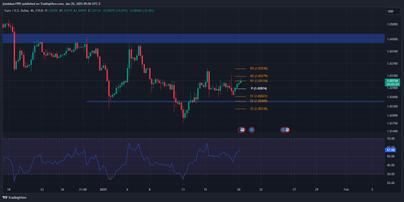This screenshot has height=202, width=404.
Task: Select the R1 (1.03124) pivot label
Action: [x=259, y=81]
